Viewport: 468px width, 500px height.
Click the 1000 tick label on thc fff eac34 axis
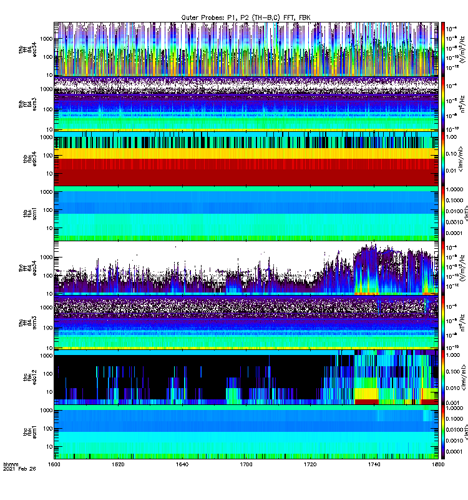(x=46, y=257)
